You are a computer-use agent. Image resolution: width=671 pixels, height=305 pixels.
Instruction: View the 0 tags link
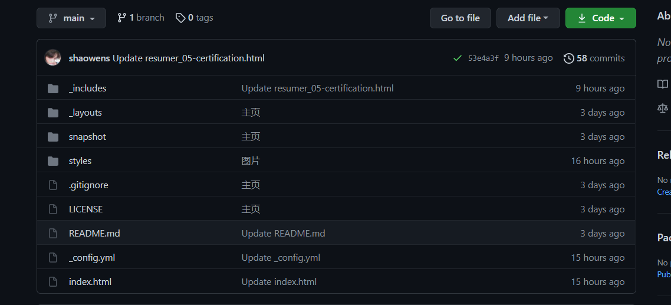coord(194,18)
